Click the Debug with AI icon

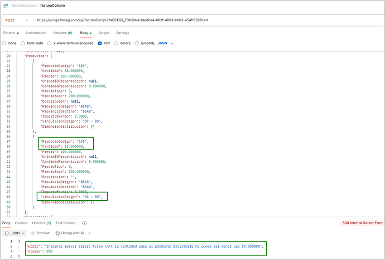point(56,233)
